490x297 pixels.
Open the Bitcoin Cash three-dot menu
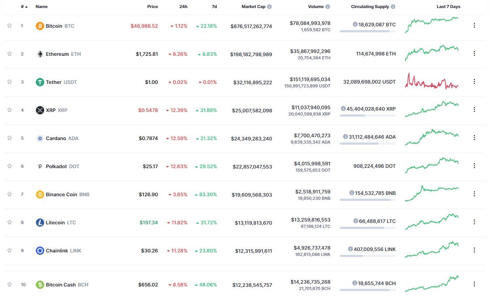pos(474,284)
